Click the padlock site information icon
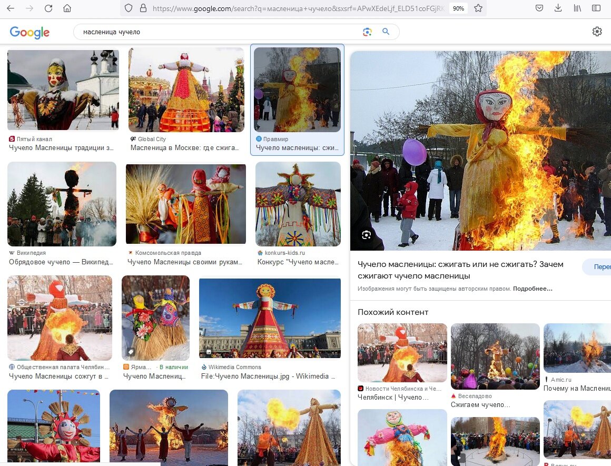The width and height of the screenshot is (611, 466). 144,8
